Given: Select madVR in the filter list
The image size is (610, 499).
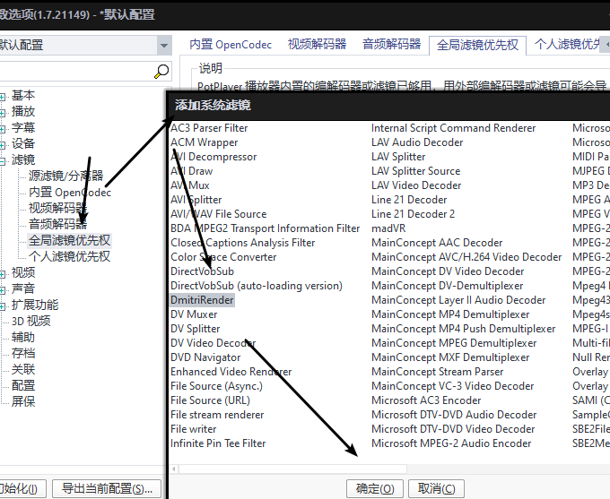Looking at the screenshot, I should click(x=388, y=228).
